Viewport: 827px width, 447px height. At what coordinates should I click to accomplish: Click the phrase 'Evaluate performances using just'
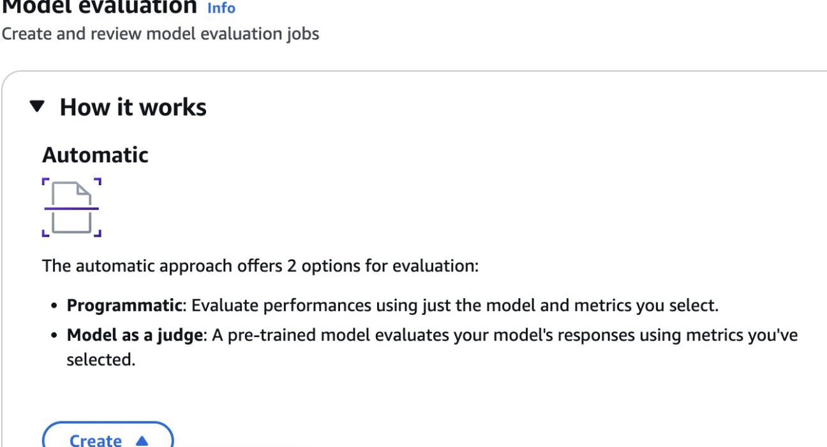(305, 305)
